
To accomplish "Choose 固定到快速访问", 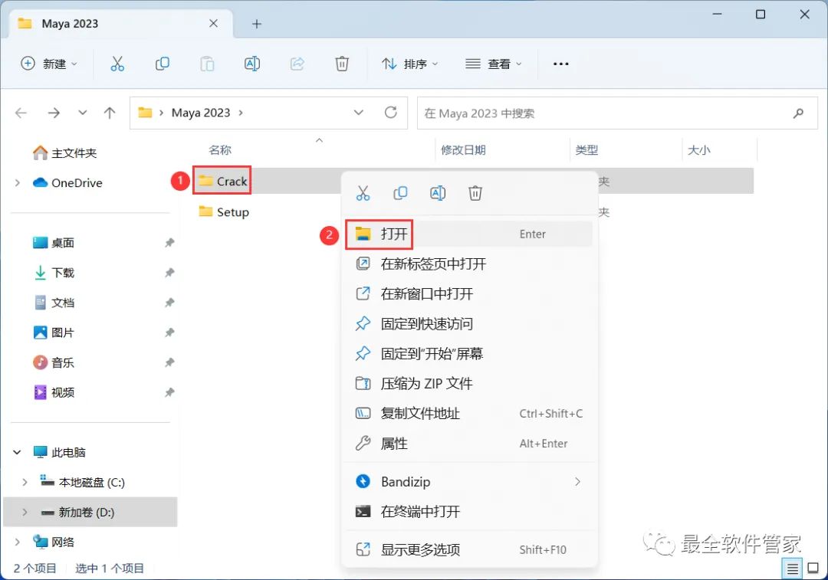I will point(468,323).
